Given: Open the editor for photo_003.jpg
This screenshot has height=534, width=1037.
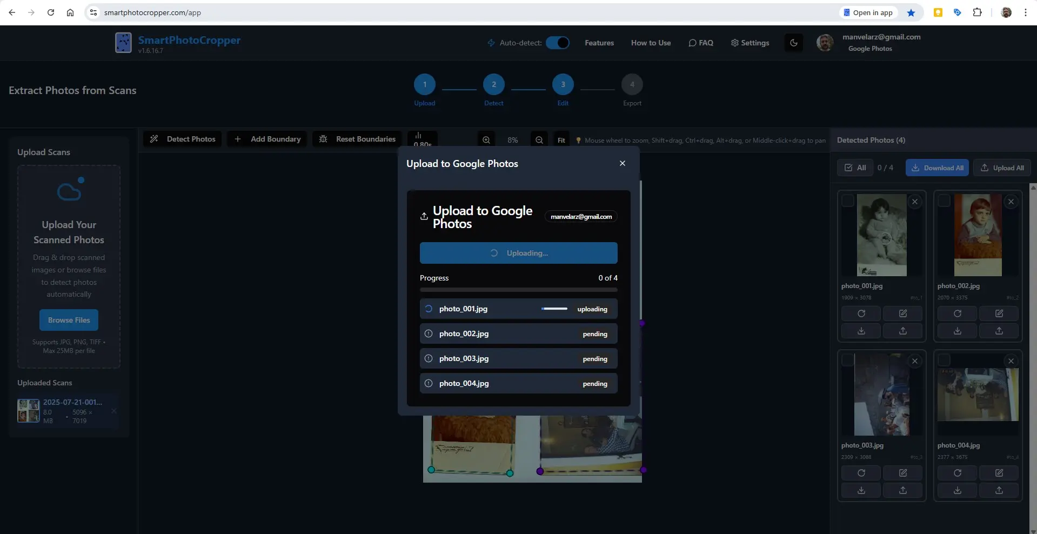Looking at the screenshot, I should click(903, 473).
